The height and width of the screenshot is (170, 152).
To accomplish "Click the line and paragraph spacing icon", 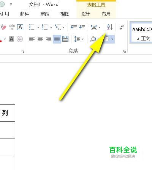I will click(x=77, y=39).
